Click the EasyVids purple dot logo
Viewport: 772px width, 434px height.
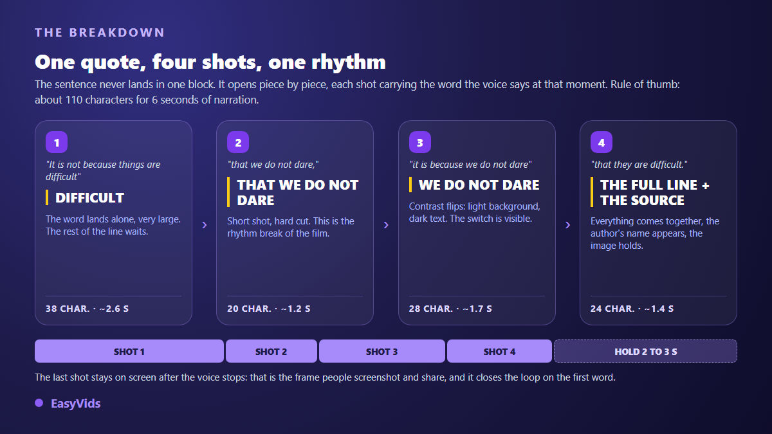pos(39,403)
